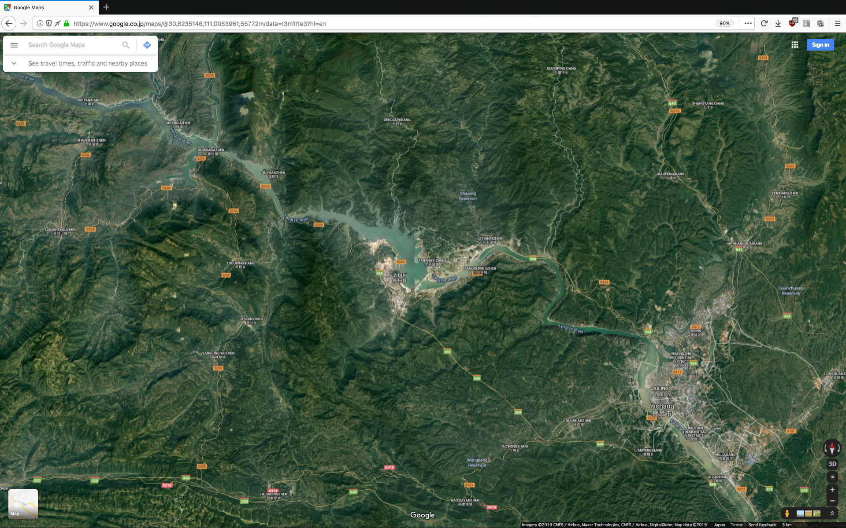Select the Google Maps browser tab
This screenshot has width=846, height=528.
click(x=44, y=7)
